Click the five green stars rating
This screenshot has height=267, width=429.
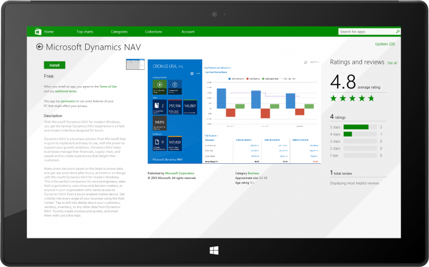point(352,98)
